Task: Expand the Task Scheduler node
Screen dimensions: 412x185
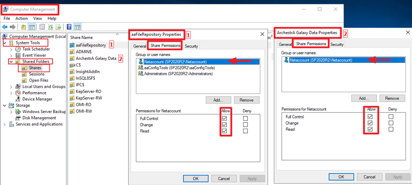Action: 11,49
